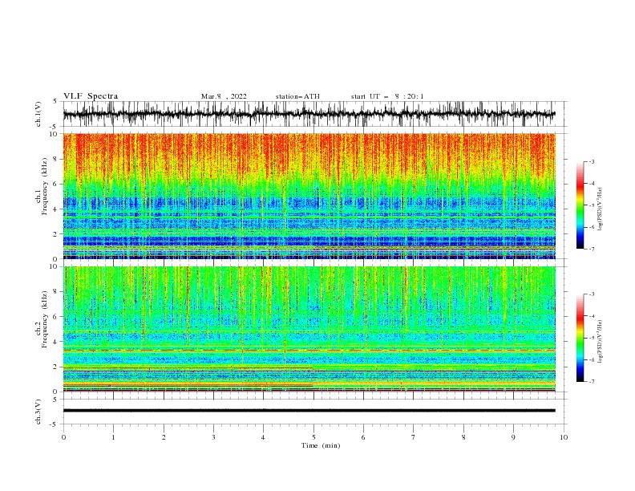This screenshot has height=491, width=635.
Task: Click time axis tick label "8"
Action: (463, 437)
